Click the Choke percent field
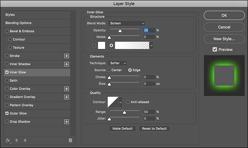 coord(150,77)
